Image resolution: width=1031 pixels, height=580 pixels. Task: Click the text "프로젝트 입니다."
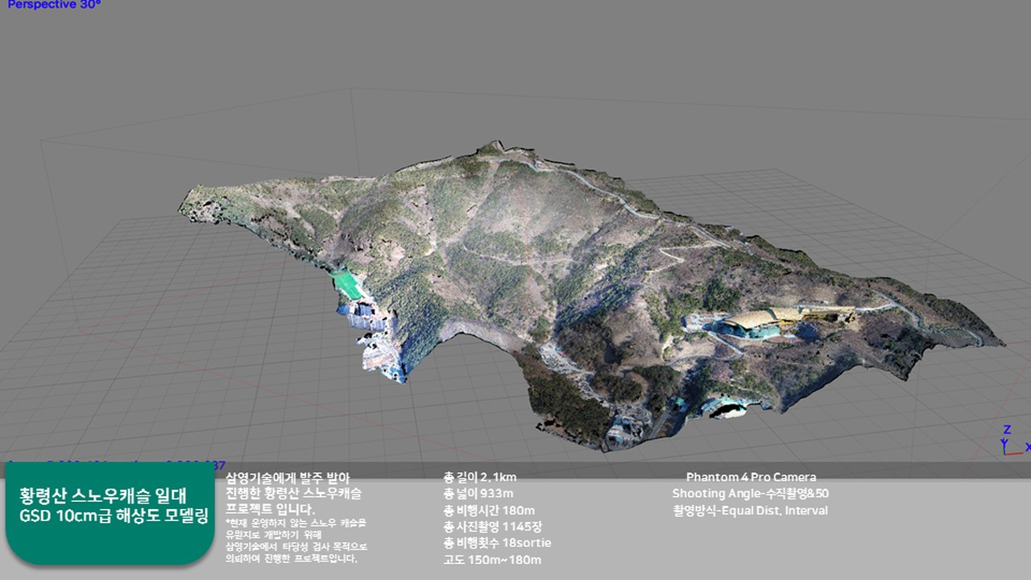270,510
